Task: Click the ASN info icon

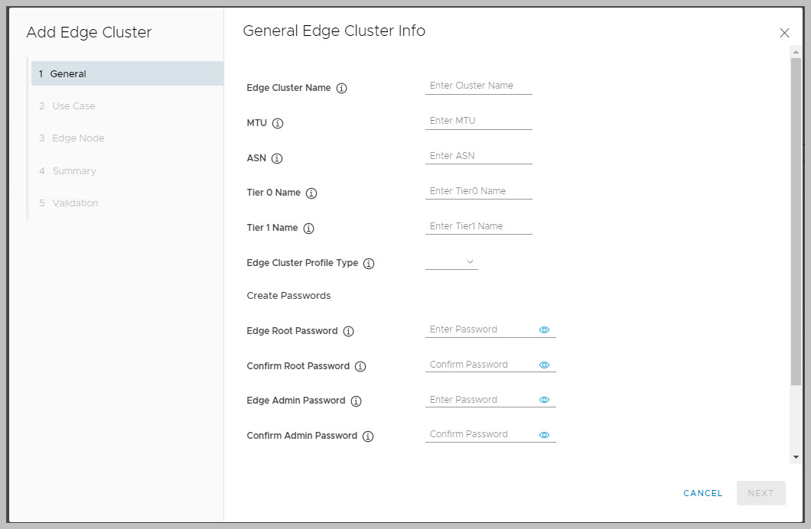Action: point(277,158)
